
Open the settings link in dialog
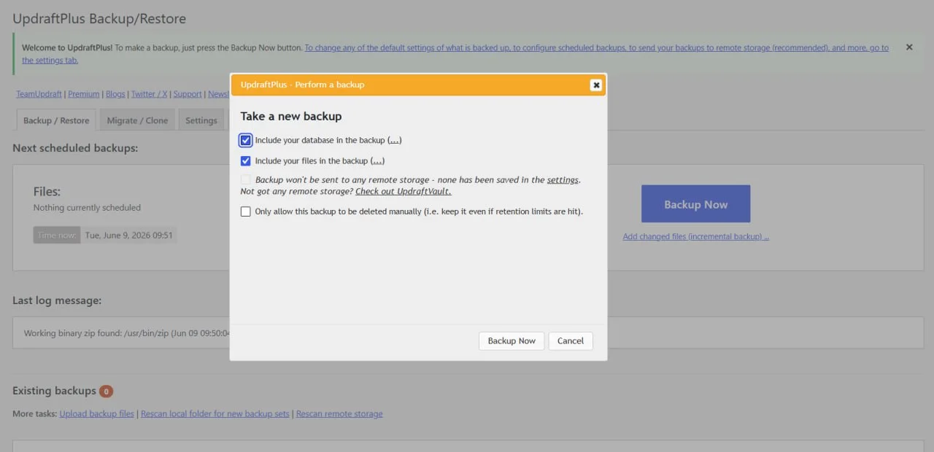tap(563, 179)
